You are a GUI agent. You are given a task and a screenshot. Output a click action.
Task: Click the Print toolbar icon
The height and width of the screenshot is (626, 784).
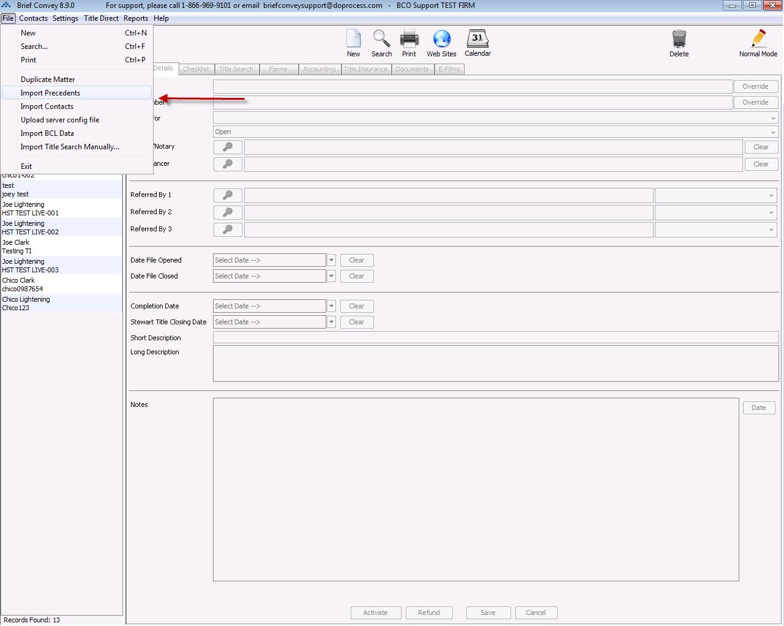[409, 39]
